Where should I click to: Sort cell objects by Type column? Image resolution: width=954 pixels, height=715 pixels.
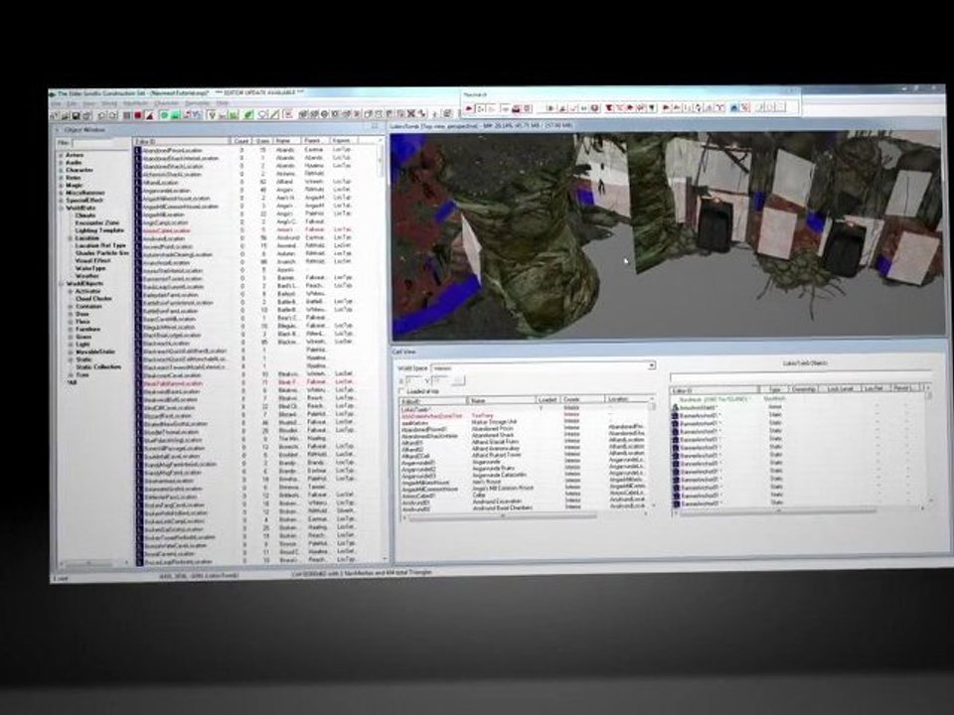774,389
